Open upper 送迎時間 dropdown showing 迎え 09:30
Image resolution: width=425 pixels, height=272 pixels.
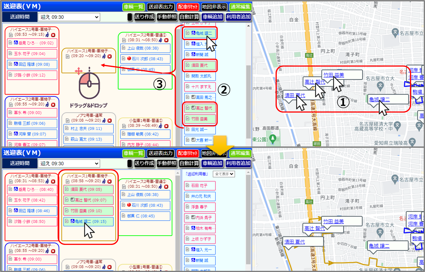(69, 17)
